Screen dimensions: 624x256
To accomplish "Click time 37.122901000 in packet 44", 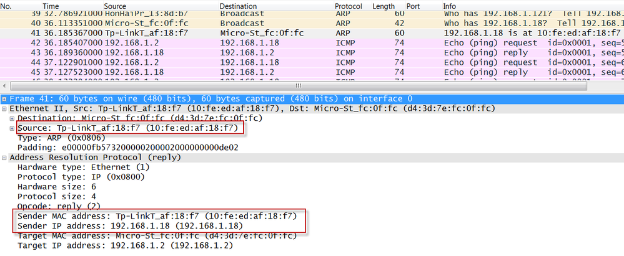I will (73, 62).
